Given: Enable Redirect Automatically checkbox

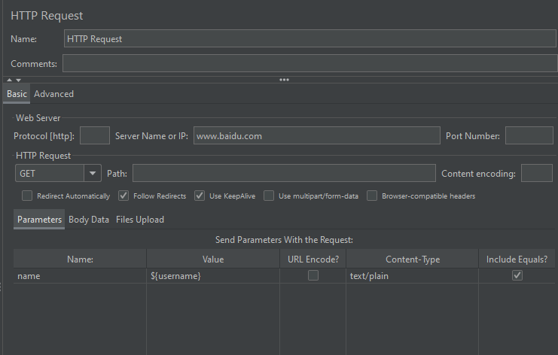Looking at the screenshot, I should (x=27, y=196).
